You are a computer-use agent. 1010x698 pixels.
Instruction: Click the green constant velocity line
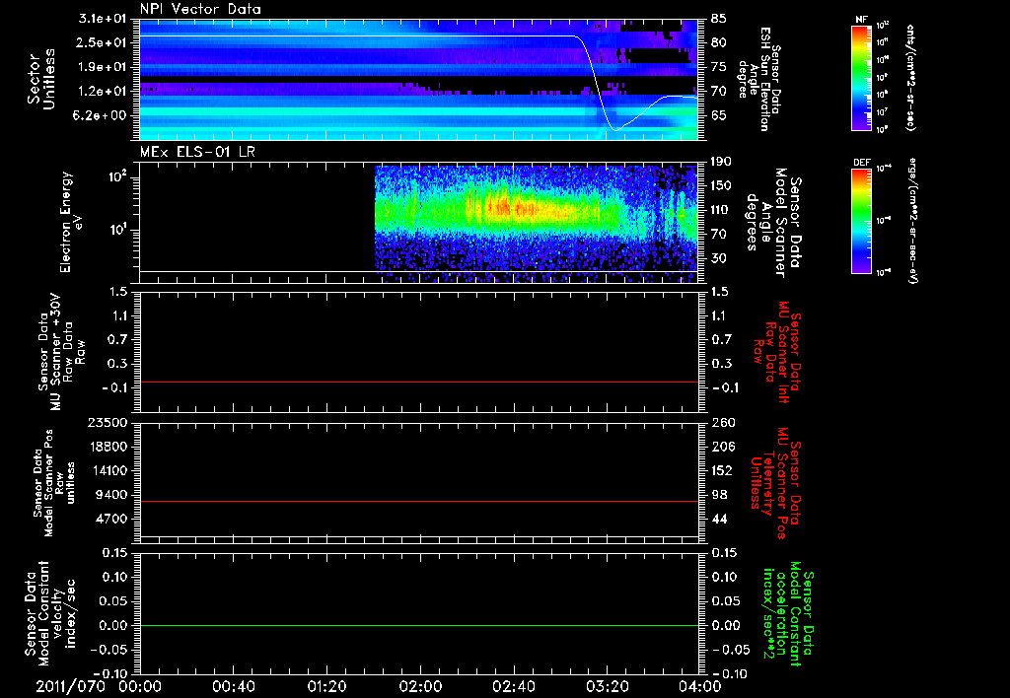pyautogui.click(x=419, y=626)
